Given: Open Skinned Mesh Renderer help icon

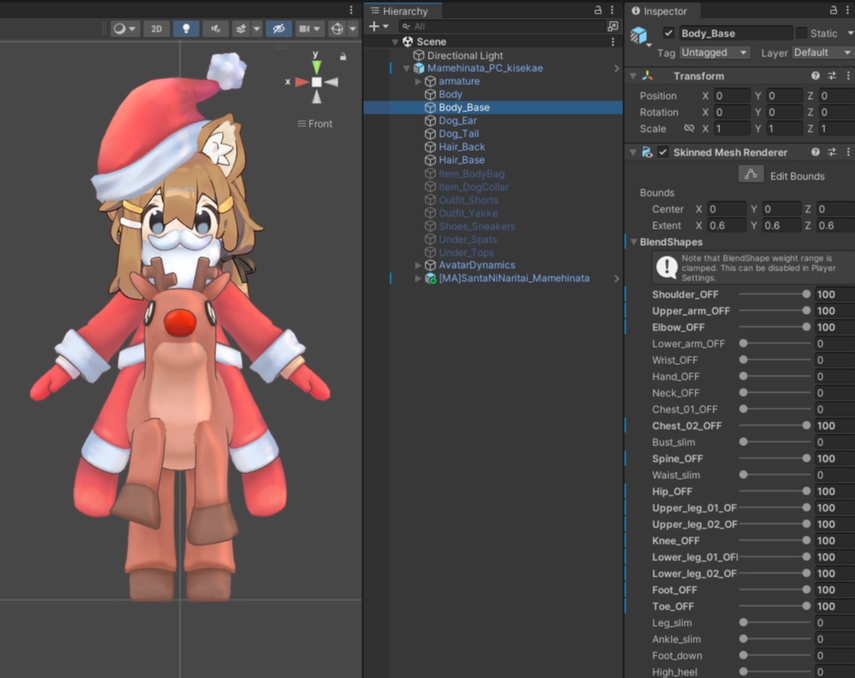Looking at the screenshot, I should coord(815,152).
